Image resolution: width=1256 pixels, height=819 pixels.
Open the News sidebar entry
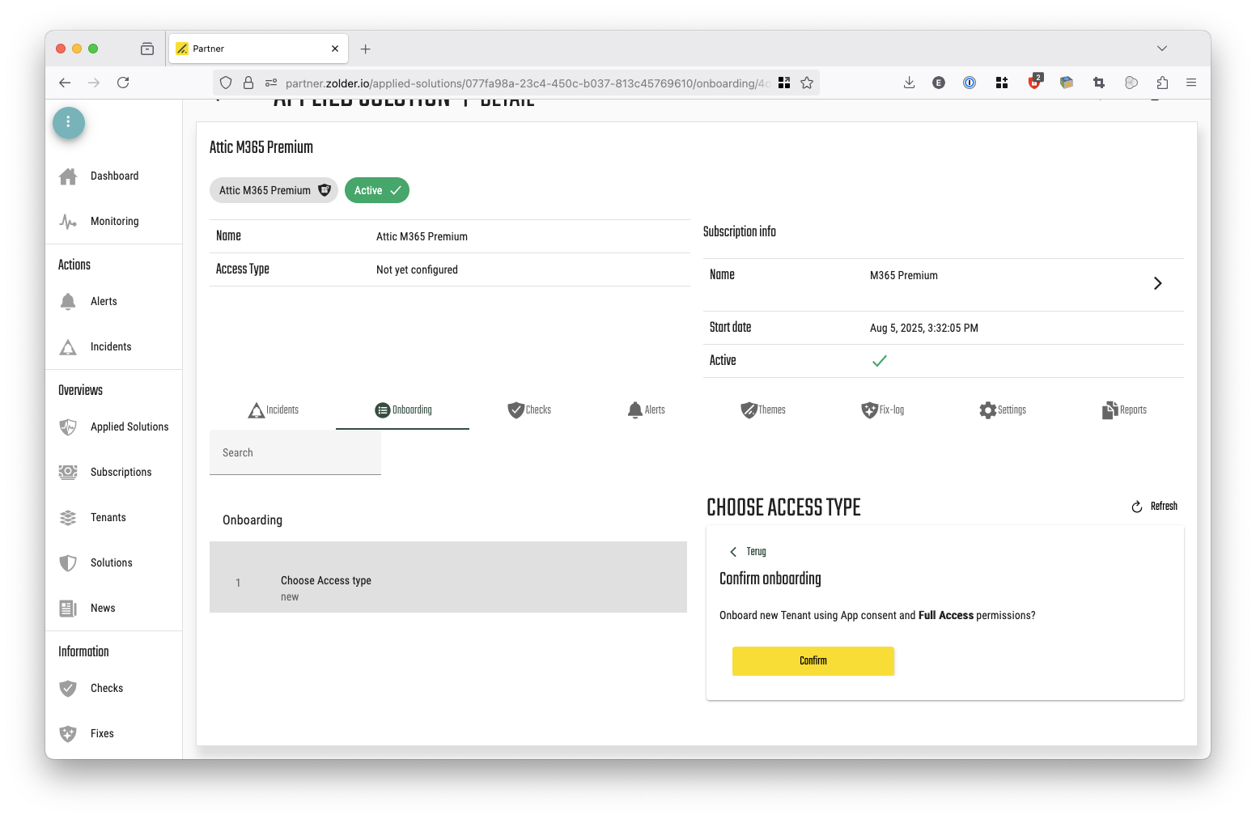click(102, 609)
